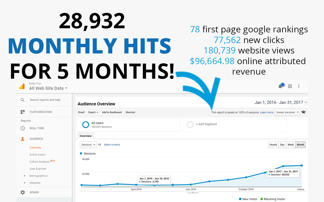Open the Greater precision dropdown

[x=287, y=112]
